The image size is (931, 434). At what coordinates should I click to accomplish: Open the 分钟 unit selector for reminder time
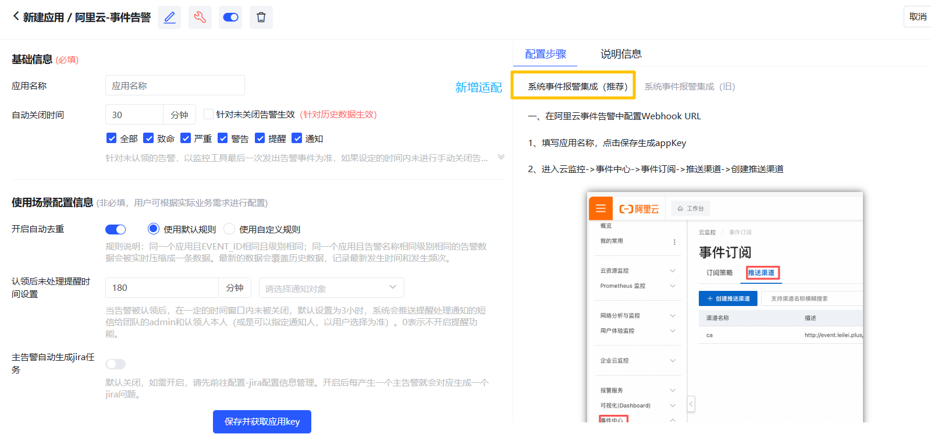(234, 288)
